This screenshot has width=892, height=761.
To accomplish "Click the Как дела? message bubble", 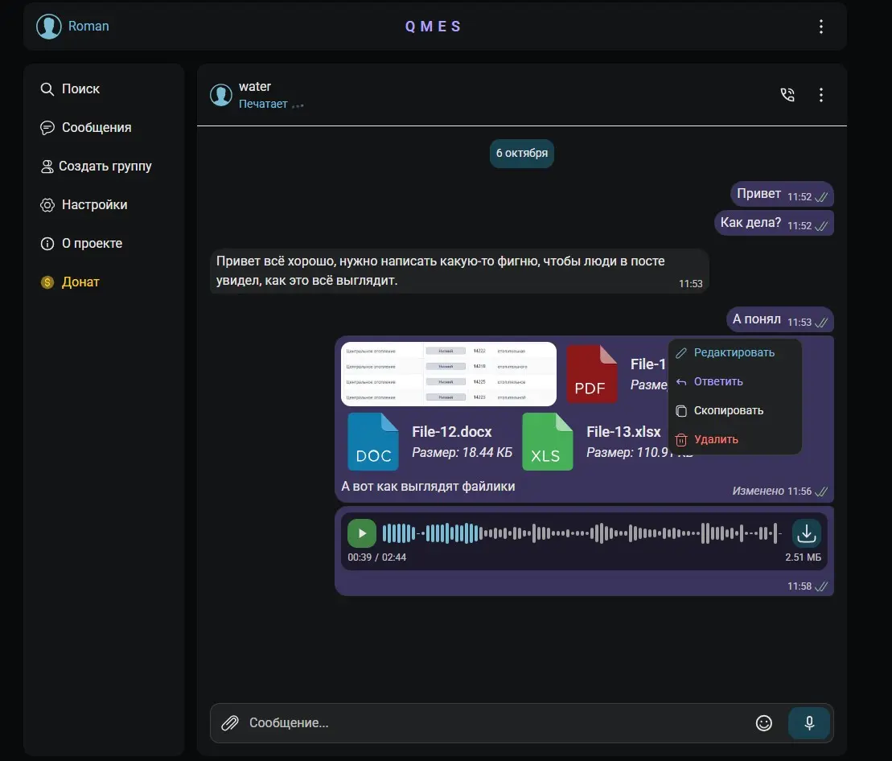I will [x=774, y=223].
